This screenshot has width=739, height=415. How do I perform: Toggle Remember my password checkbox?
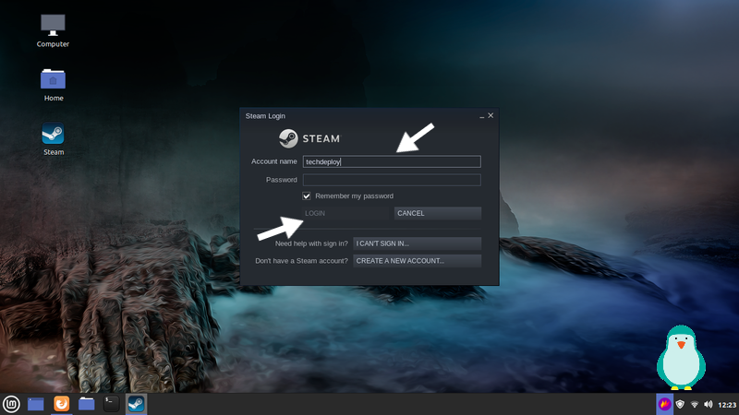point(307,196)
